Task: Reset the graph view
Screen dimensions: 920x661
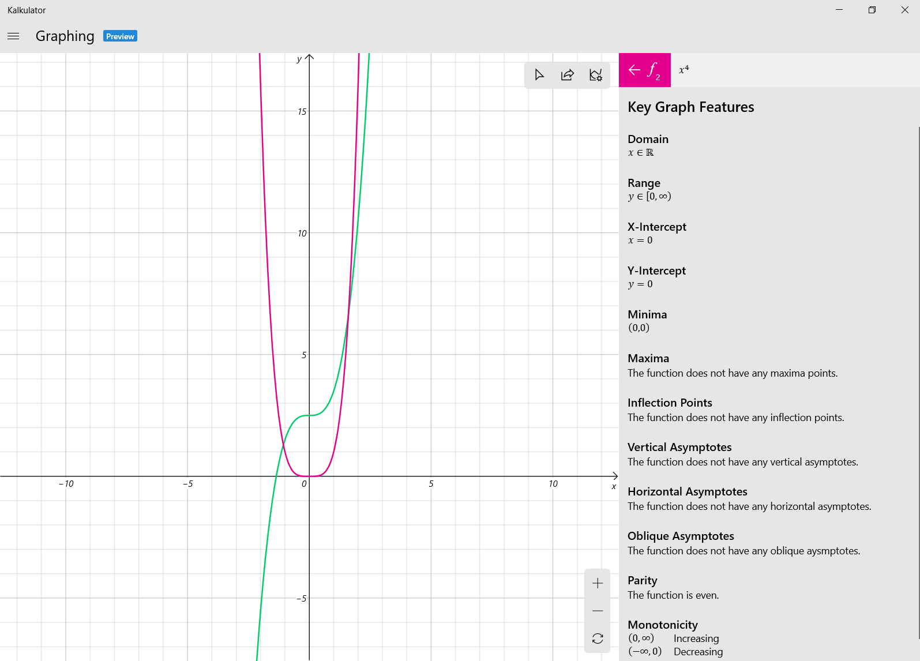Action: pyautogui.click(x=598, y=639)
